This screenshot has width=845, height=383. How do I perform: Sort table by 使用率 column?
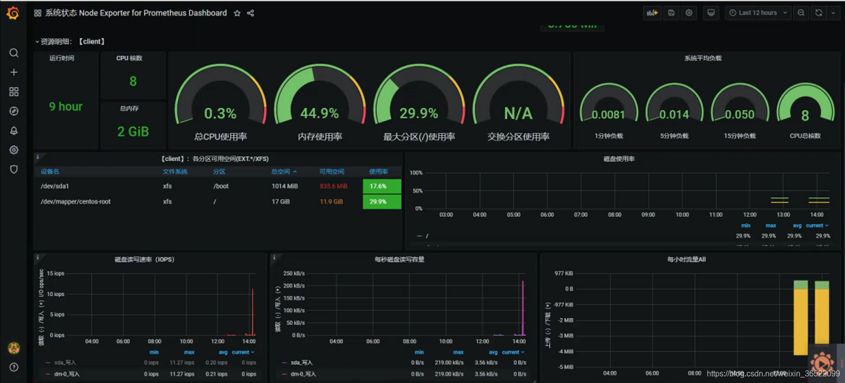pos(378,171)
